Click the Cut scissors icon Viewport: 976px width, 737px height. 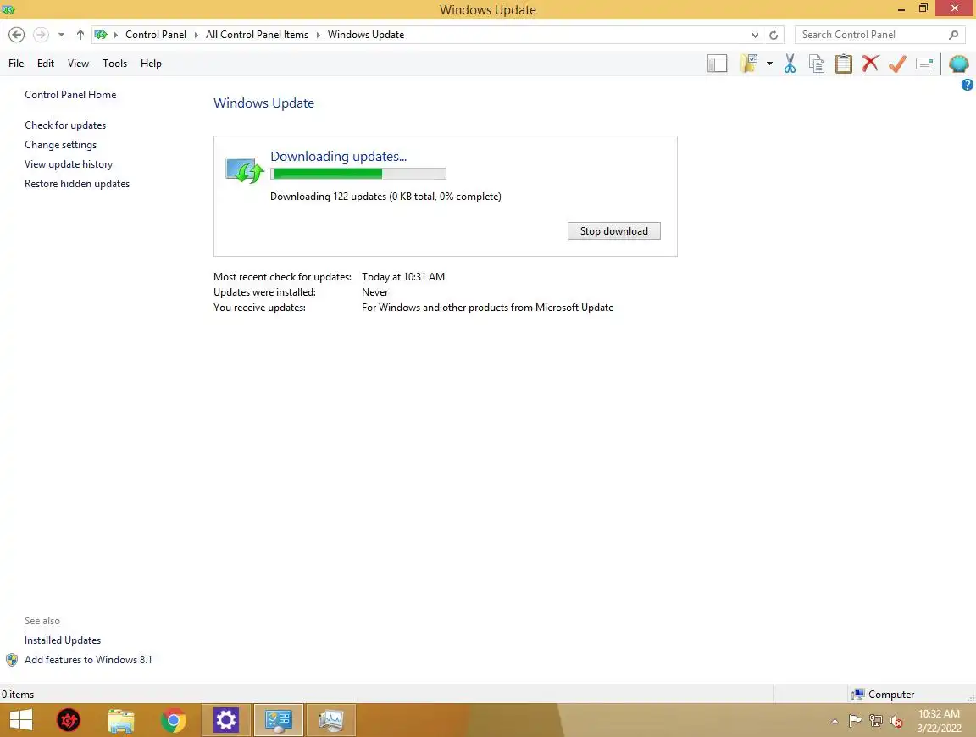(x=790, y=64)
